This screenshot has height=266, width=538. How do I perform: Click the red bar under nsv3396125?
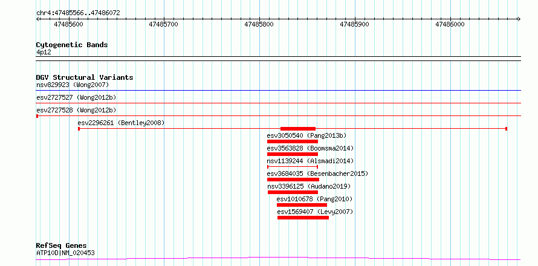coord(293,192)
